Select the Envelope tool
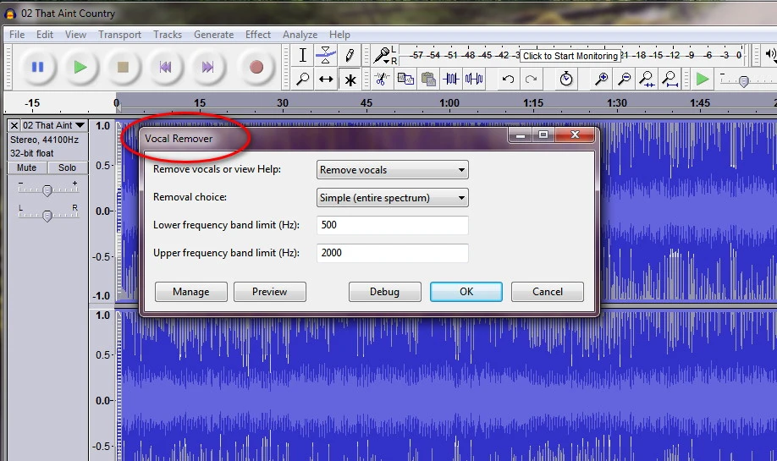Image resolution: width=777 pixels, height=461 pixels. [326, 55]
